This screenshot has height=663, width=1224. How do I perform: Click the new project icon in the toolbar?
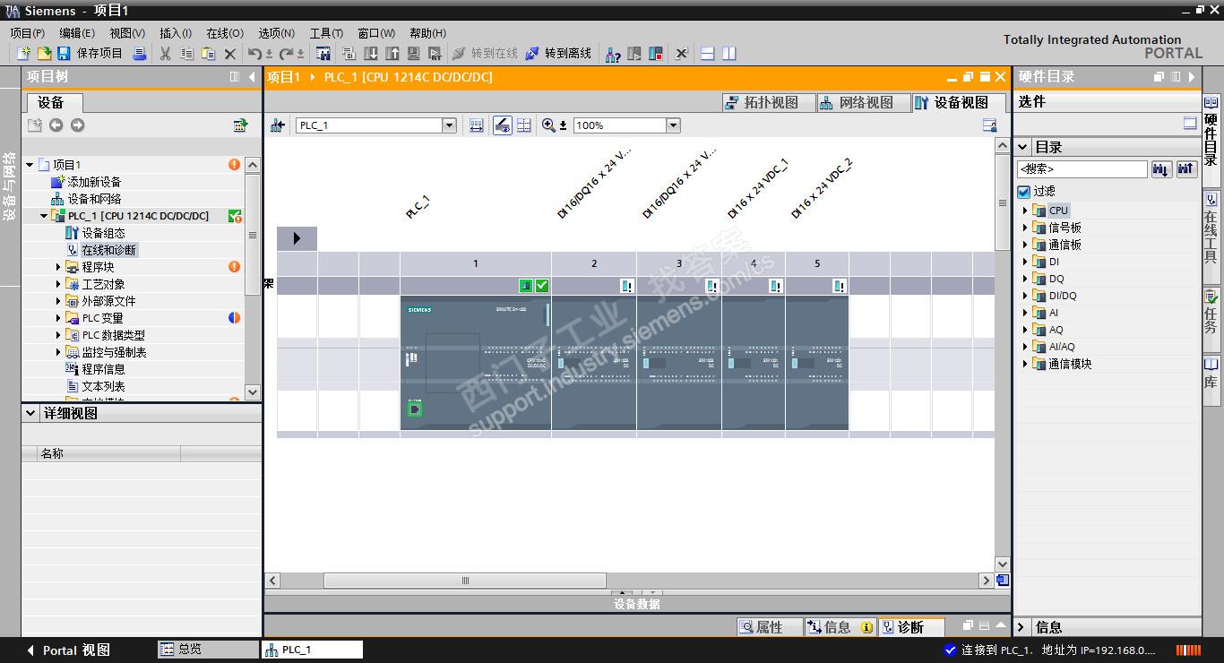click(24, 54)
